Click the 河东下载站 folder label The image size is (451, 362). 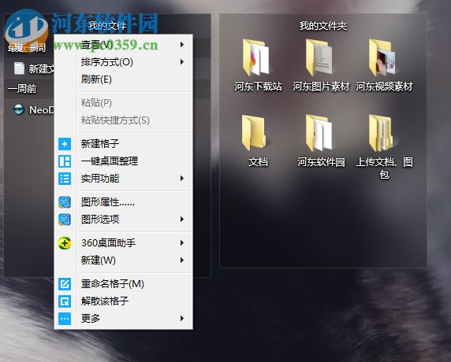pyautogui.click(x=258, y=87)
